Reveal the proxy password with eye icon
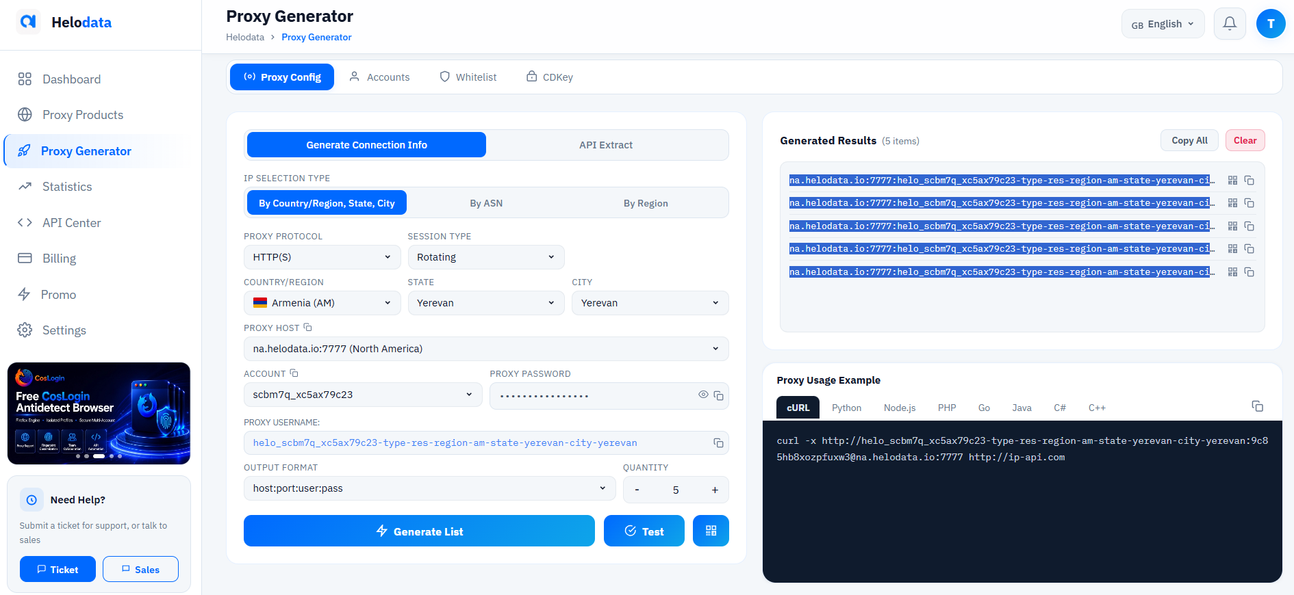1294x595 pixels. (703, 395)
